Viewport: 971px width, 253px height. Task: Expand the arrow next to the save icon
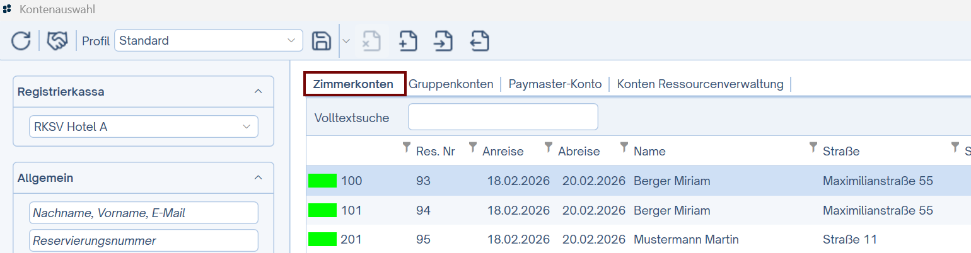click(346, 42)
